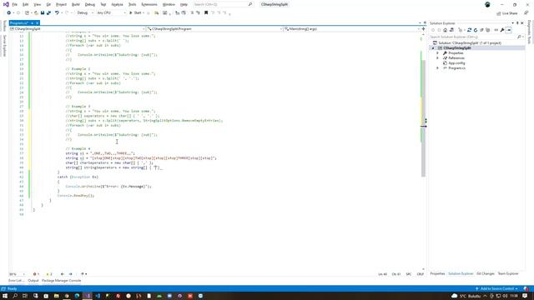Screen dimensions: 534x300
Task: Expand References node in Solution Explorer
Action: [437, 58]
